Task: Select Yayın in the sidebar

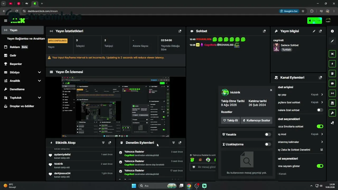Action: (x=22, y=30)
